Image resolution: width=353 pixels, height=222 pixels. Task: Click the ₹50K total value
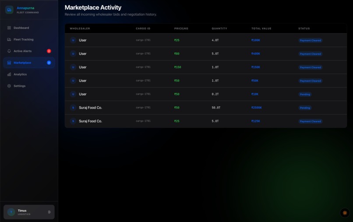[254, 81]
